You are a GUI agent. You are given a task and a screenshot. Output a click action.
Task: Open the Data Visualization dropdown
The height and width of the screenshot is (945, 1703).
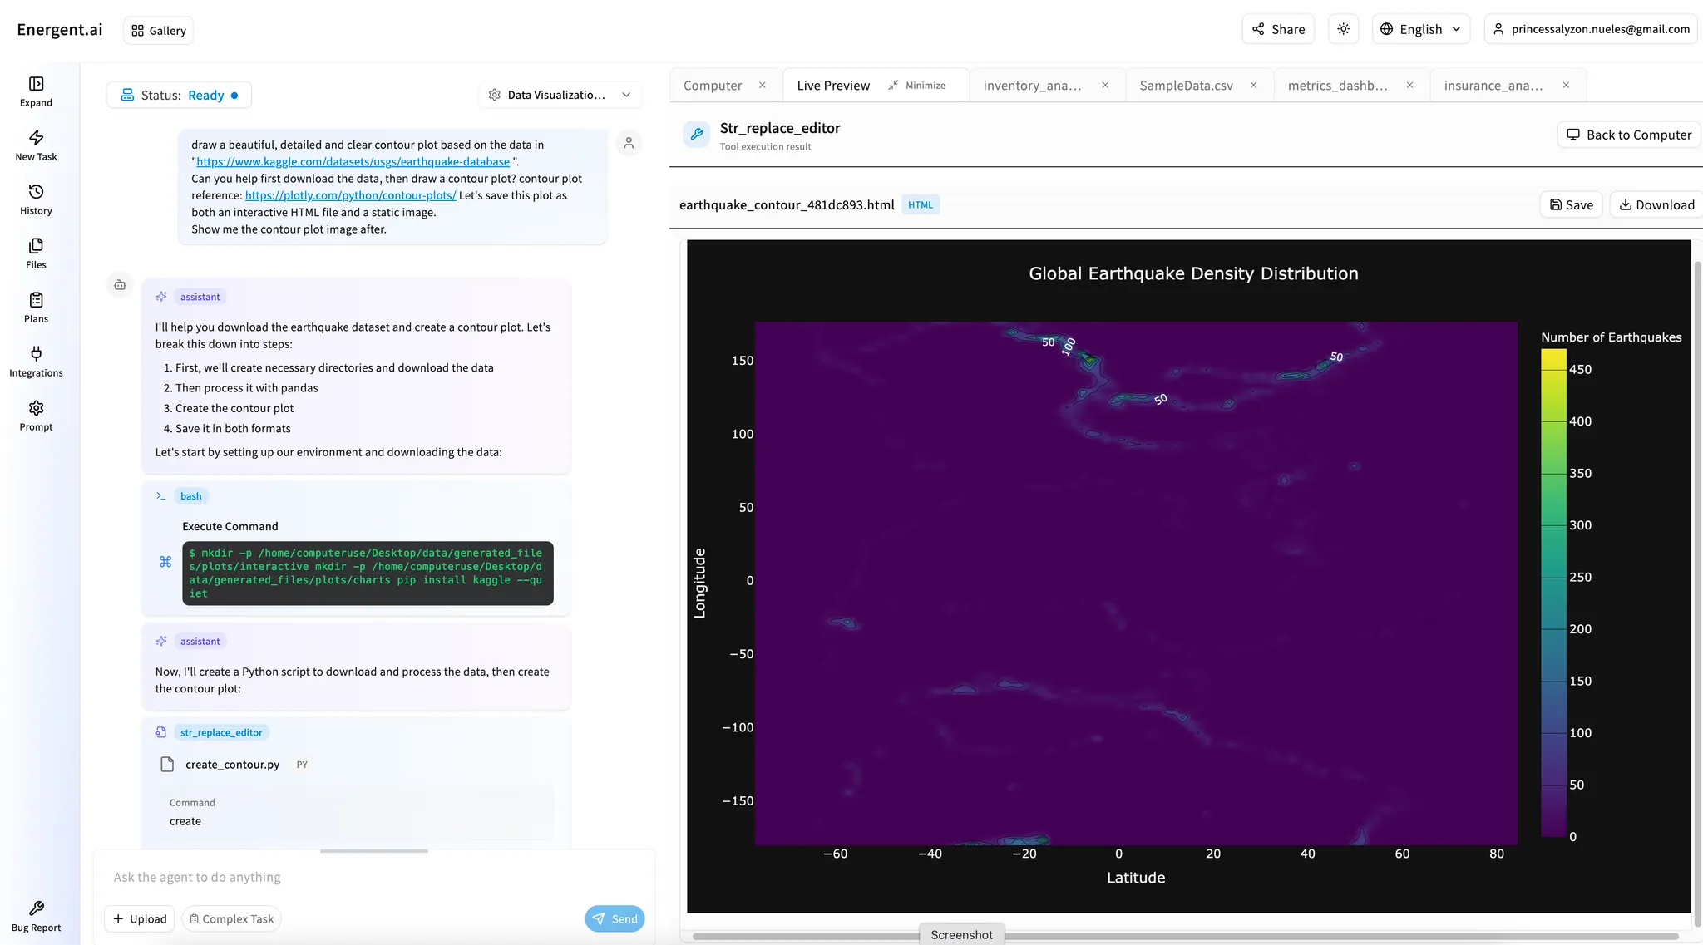pos(559,94)
